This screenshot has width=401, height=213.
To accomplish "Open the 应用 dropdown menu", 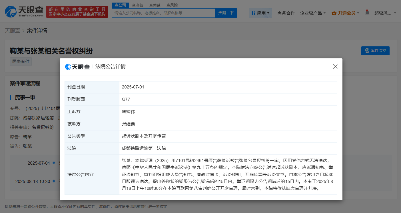I will click(x=260, y=13).
